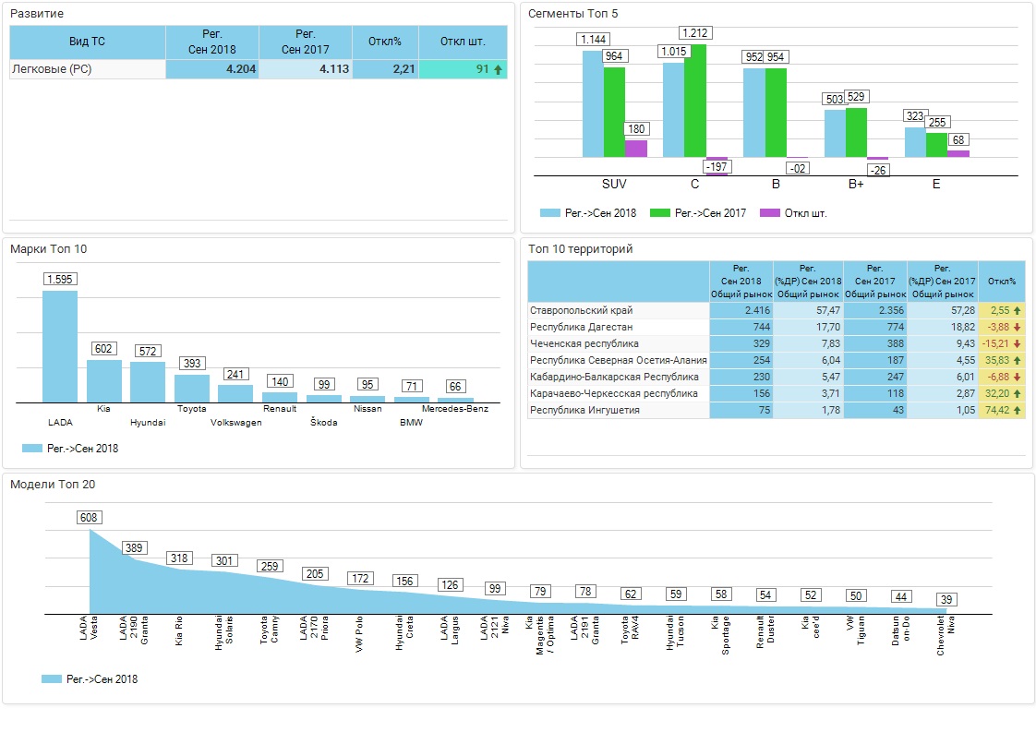
Task: Click the Сен 2018 legend under Модели Топ 20
Action: [x=52, y=679]
